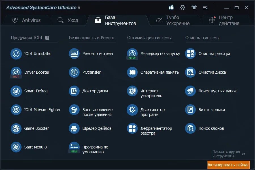Launch the Game Booster icon
The width and height of the screenshot is (255, 170).
coord(16,129)
